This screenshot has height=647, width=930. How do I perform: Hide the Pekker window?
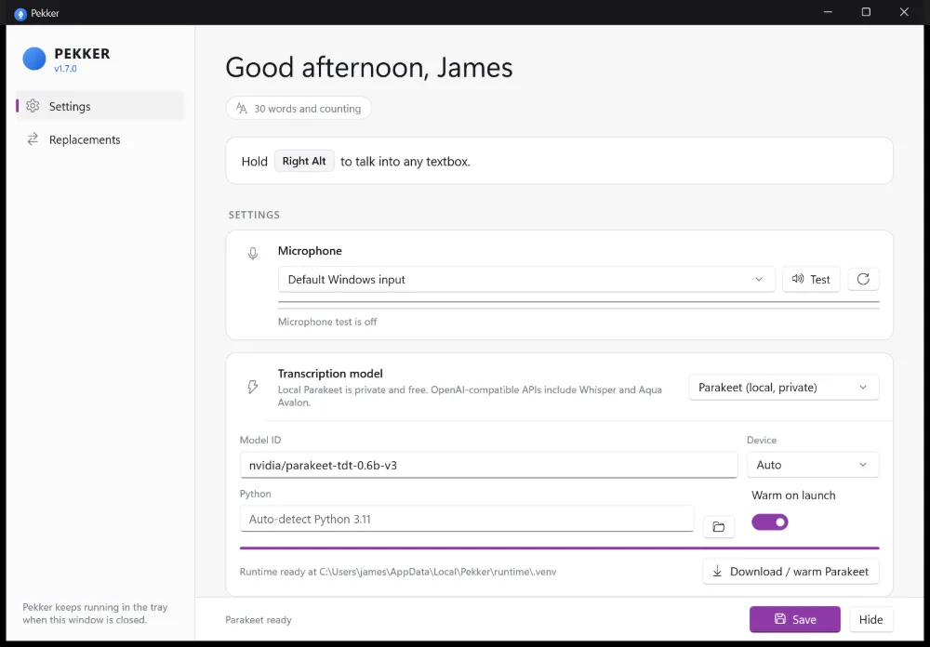tap(870, 619)
